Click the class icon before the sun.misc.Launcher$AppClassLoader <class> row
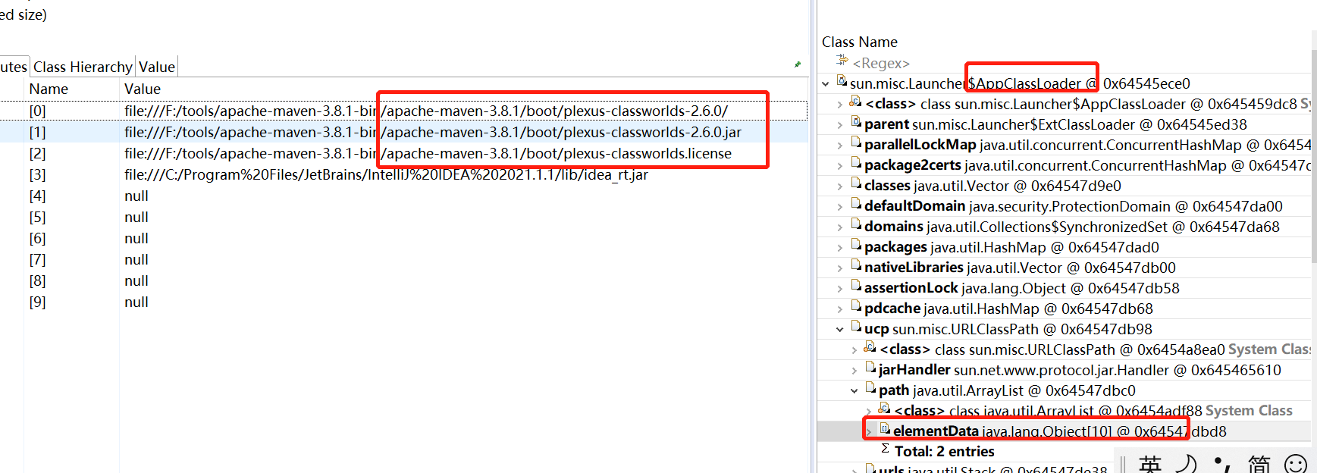The width and height of the screenshot is (1317, 473). pos(856,102)
